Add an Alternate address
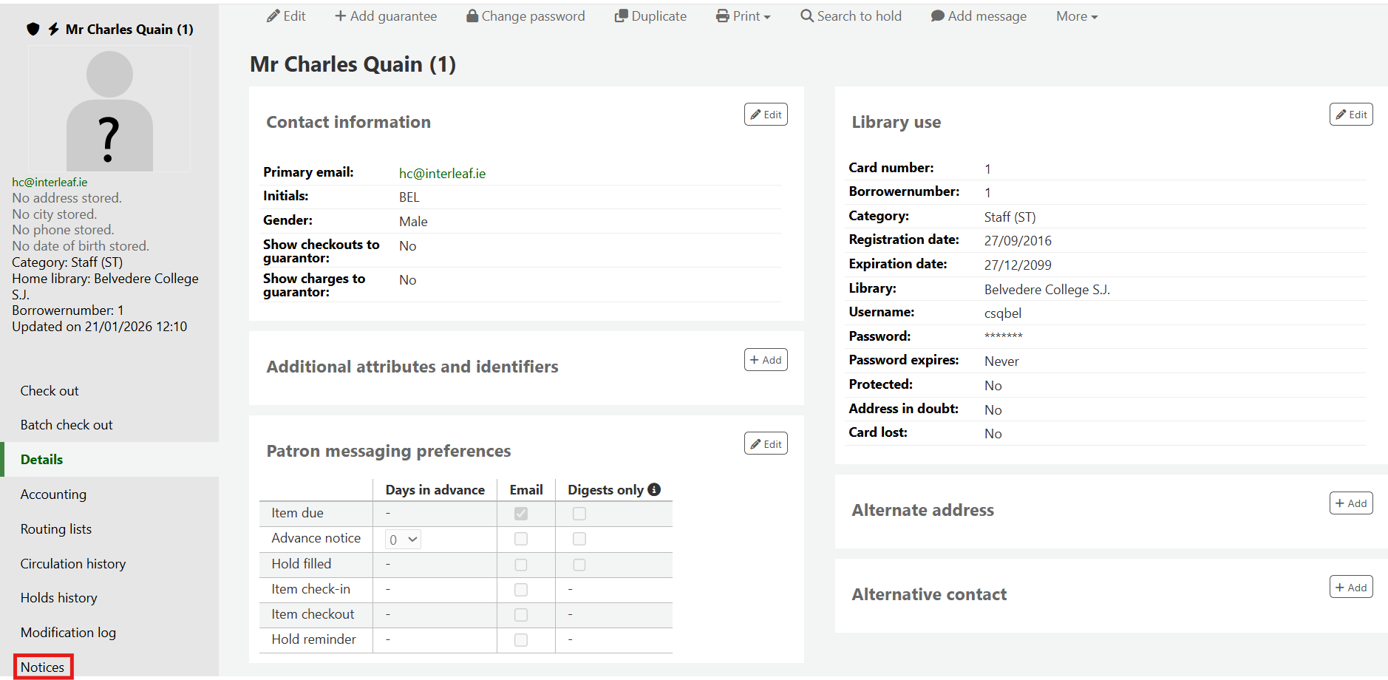Image resolution: width=1388 pixels, height=680 pixels. 1351,503
